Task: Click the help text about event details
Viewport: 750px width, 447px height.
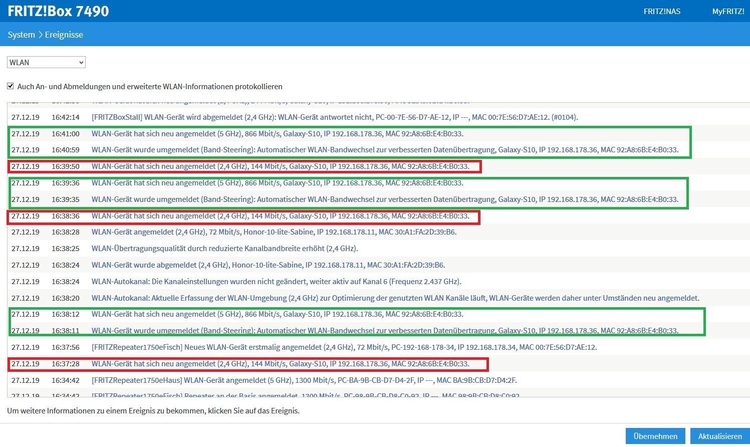Action: point(153,411)
